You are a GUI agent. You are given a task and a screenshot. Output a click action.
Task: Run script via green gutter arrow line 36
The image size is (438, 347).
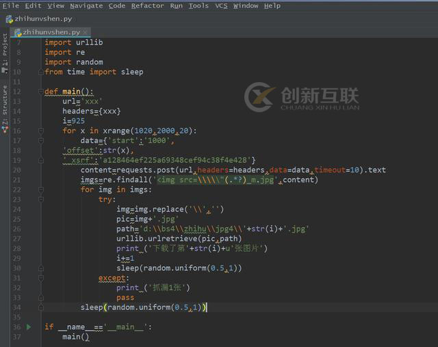[29, 327]
